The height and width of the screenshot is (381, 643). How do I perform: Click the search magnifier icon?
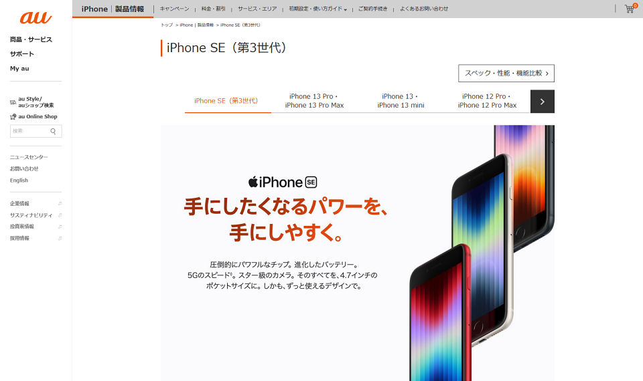pos(54,132)
